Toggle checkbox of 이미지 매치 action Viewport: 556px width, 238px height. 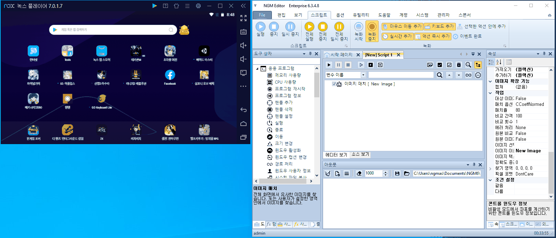point(334,84)
